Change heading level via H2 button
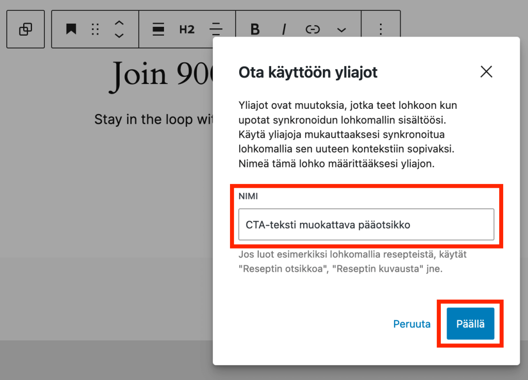The height and width of the screenshot is (380, 528). click(187, 29)
